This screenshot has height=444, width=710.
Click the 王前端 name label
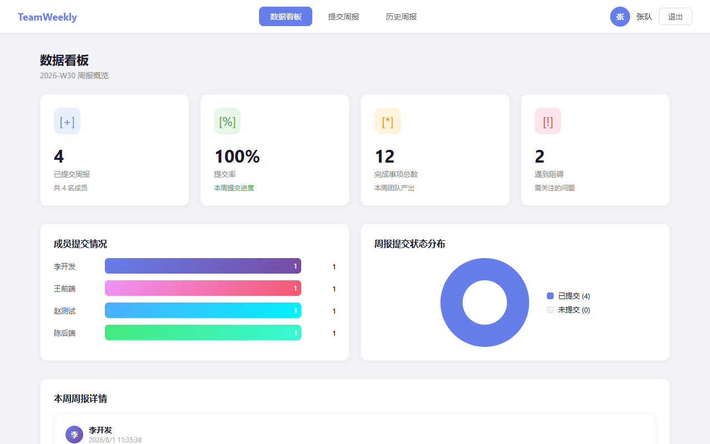(x=64, y=289)
